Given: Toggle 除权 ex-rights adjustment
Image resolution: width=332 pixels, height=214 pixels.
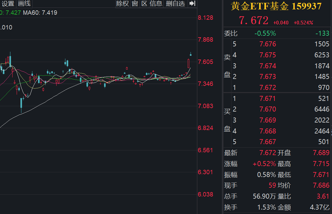Looking at the screenshot, I should click(x=123, y=3).
